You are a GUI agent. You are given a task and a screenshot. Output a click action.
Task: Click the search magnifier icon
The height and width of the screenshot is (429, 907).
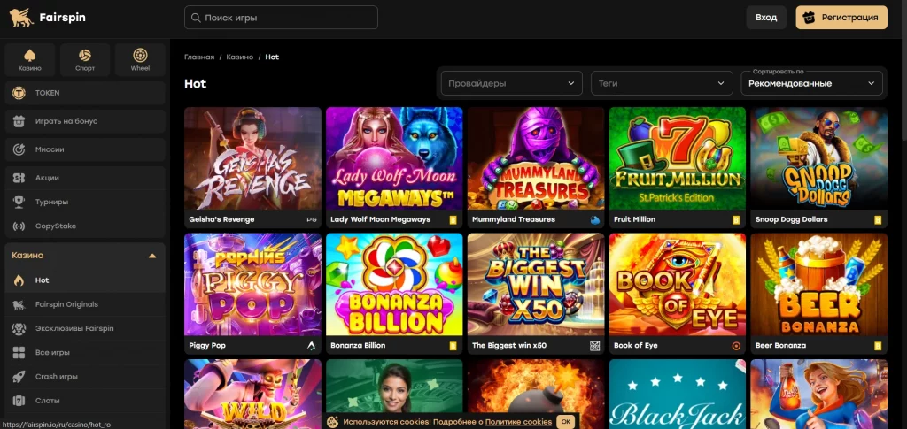click(196, 18)
